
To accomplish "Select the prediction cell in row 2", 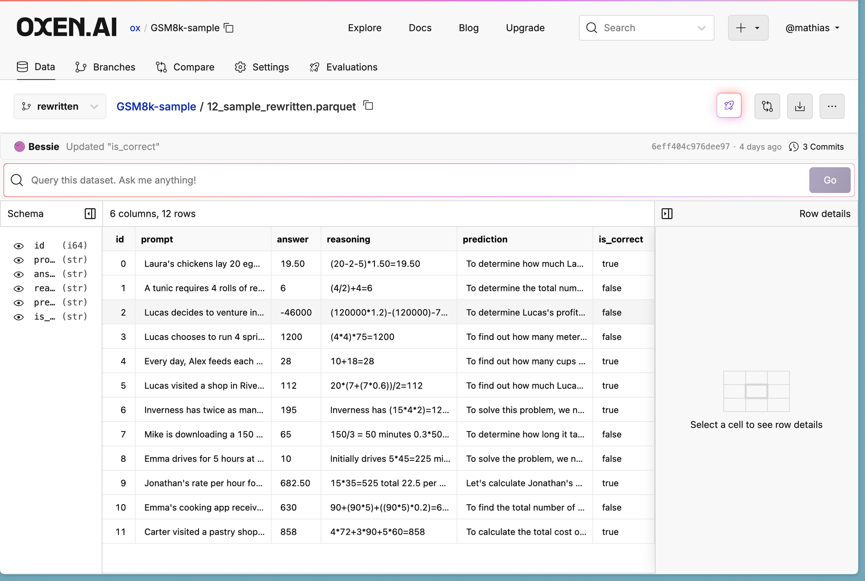I will 525,312.
